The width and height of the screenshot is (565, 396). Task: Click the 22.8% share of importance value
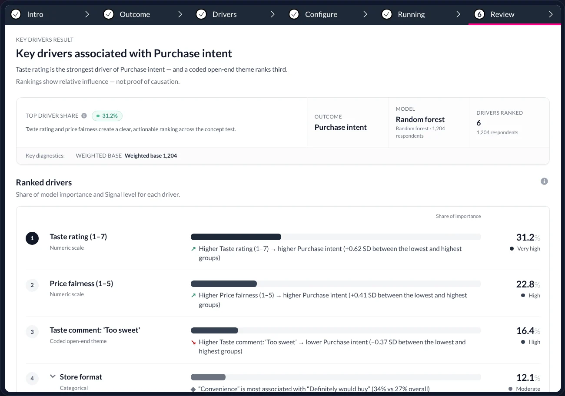pyautogui.click(x=528, y=284)
